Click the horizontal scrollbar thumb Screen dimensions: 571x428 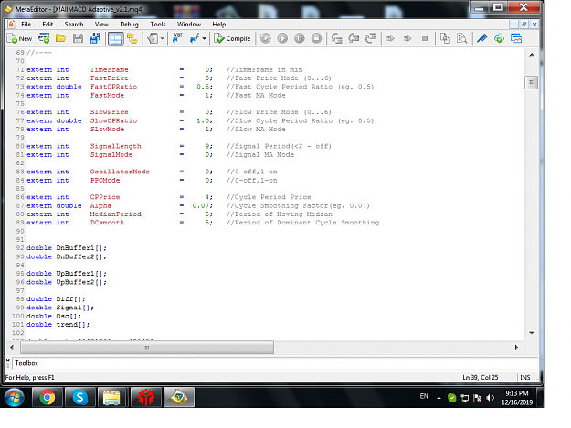pos(147,348)
